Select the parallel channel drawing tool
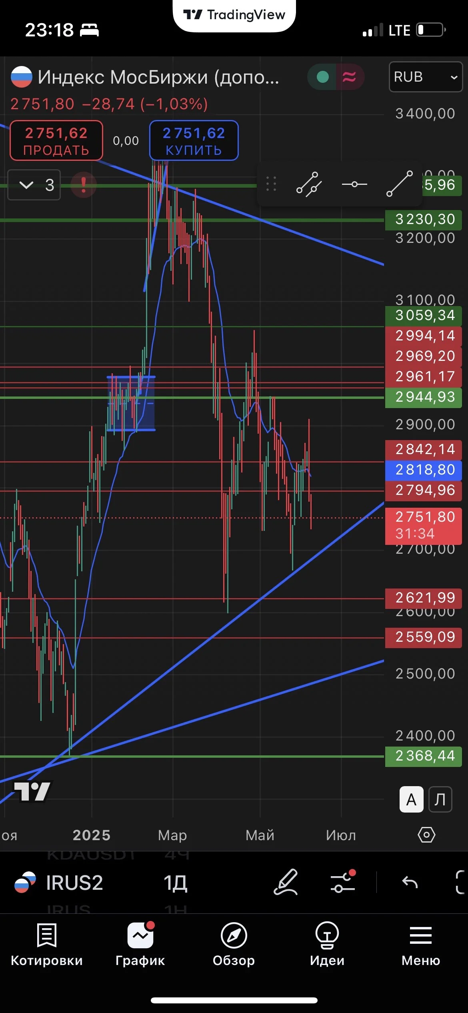The width and height of the screenshot is (468, 1013). 309,184
